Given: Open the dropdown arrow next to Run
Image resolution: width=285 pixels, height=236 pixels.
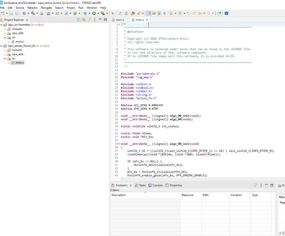Looking at the screenshot, I should (98, 13).
